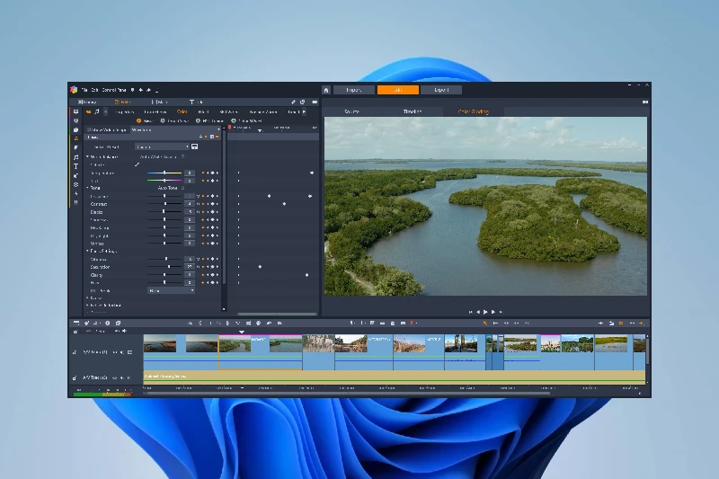Select the audio note icon beside Properties
This screenshot has width=719, height=479.
click(97, 111)
